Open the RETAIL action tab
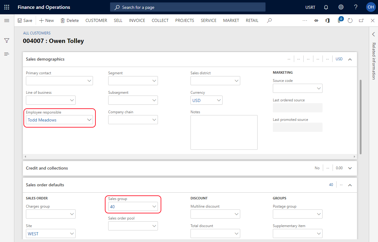This screenshot has width=378, height=242. point(252,20)
